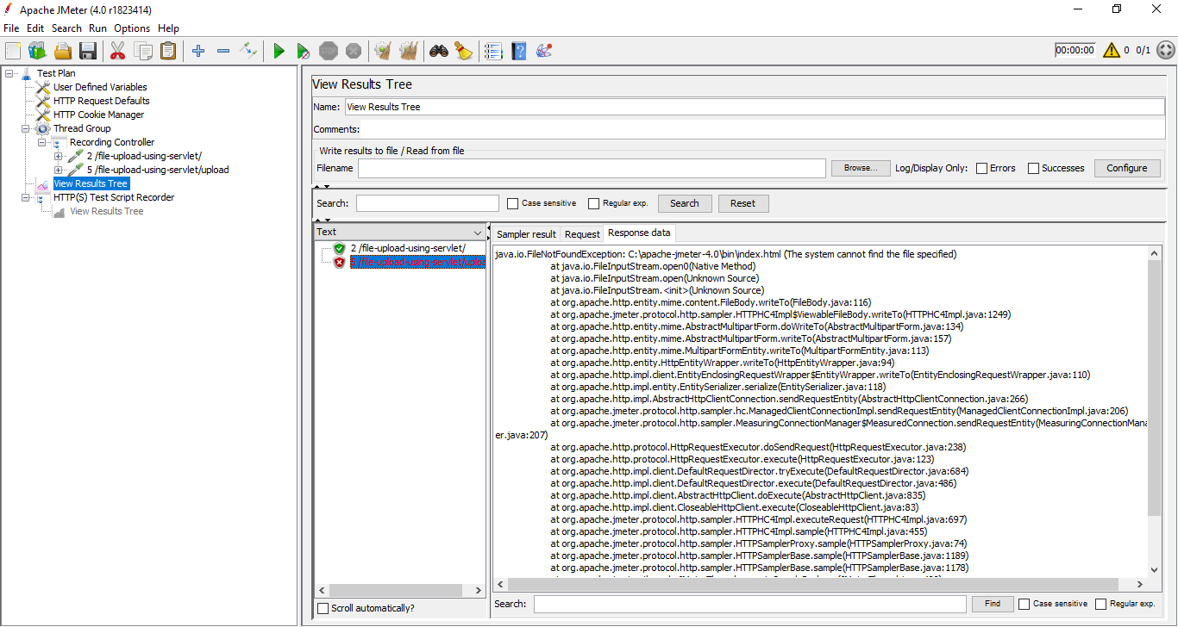Collapse all tree nodes with minus icon
The width and height of the screenshot is (1178, 627).
(223, 51)
